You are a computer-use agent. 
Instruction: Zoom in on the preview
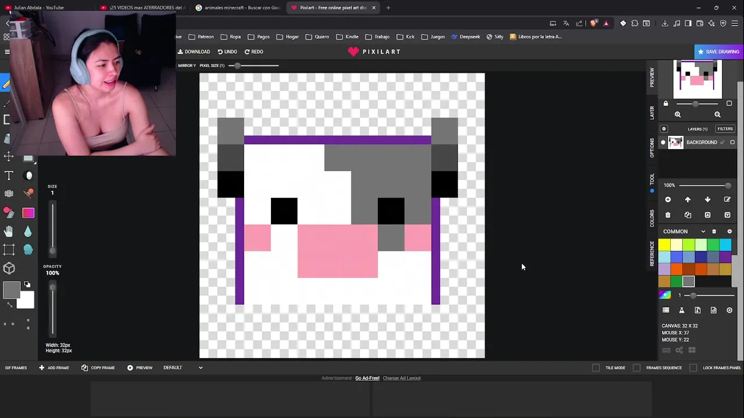click(x=678, y=114)
